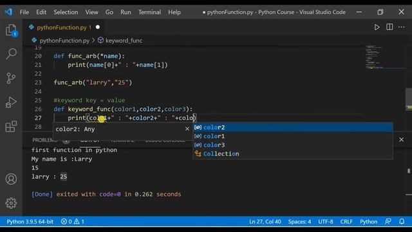Image resolution: width=412 pixels, height=232 pixels.
Task: Choose color2 autocomplete suggestion
Action: pos(293,128)
